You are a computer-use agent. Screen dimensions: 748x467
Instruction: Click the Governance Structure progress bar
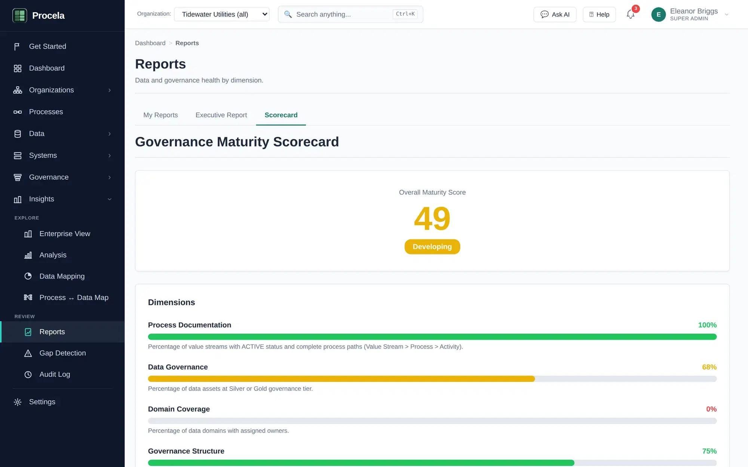pyautogui.click(x=432, y=463)
